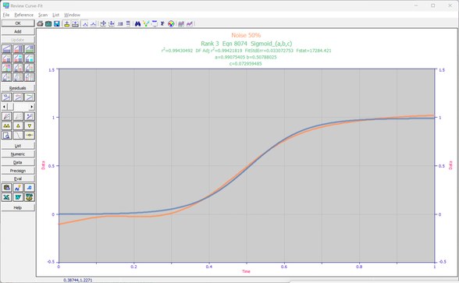459x283 pixels.
Task: Open the Scan menu
Action: coord(43,15)
